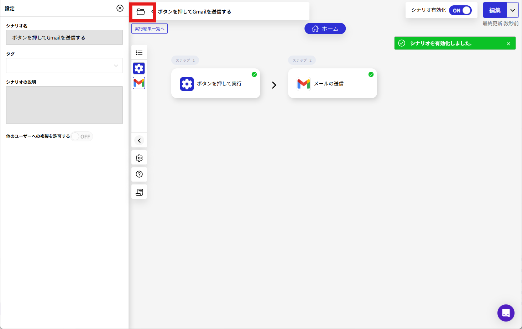
Task: Click the arrow between step 1 and 2
Action: [274, 85]
